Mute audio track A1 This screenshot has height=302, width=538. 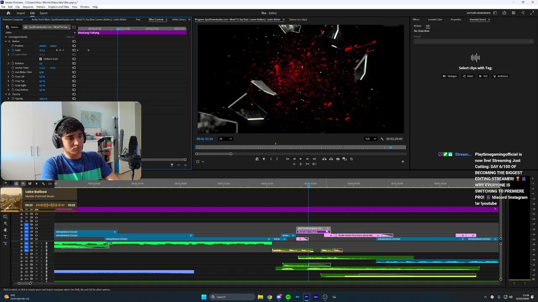(37, 243)
